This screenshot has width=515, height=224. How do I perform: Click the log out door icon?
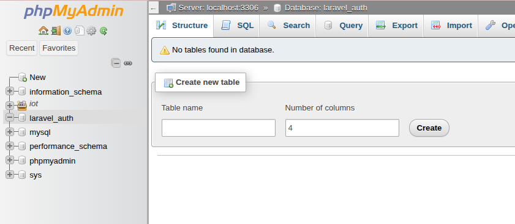56,31
